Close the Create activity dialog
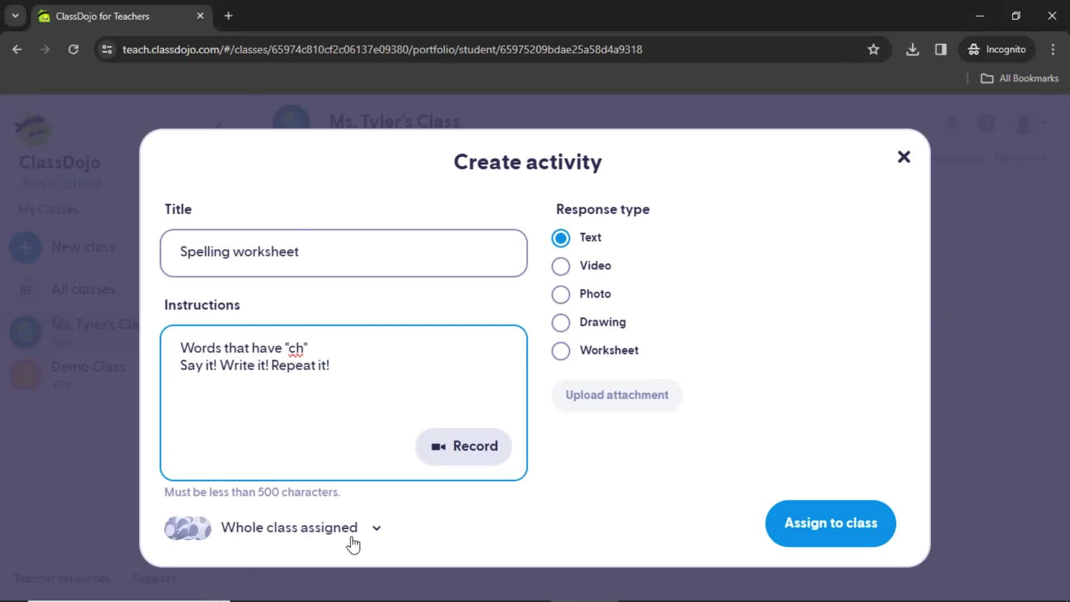Image resolution: width=1070 pixels, height=602 pixels. point(903,156)
